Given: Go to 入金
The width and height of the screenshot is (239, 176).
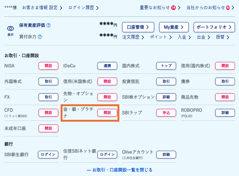Looking at the screenshot, I should [x=184, y=37].
